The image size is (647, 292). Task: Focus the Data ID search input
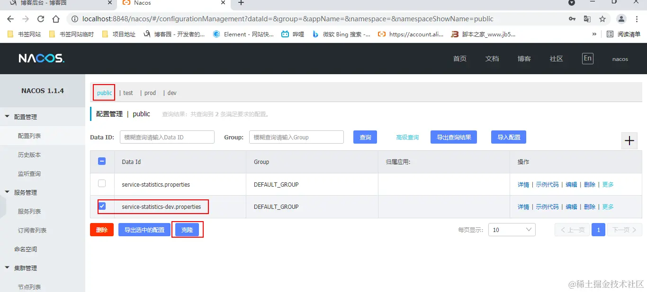tap(167, 137)
